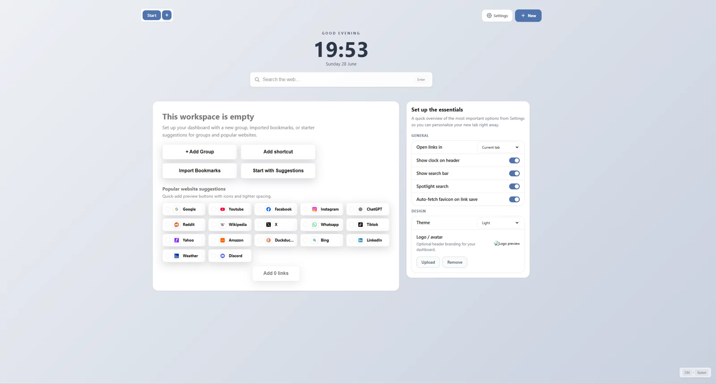Click the Instagram logo icon
716x384 pixels.
click(315, 209)
